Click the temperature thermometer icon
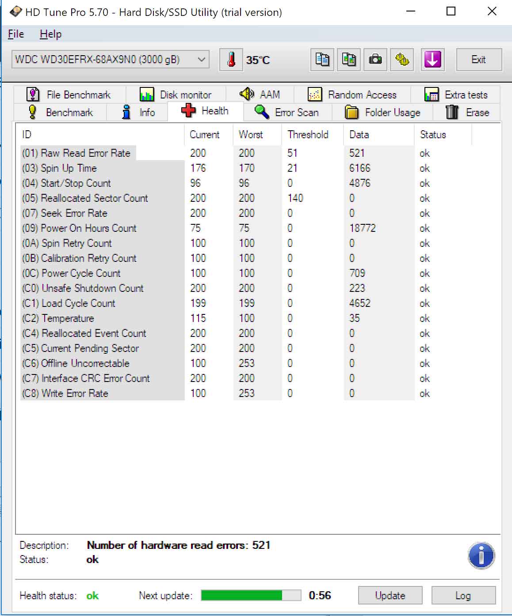Image resolution: width=512 pixels, height=616 pixels. [x=231, y=60]
